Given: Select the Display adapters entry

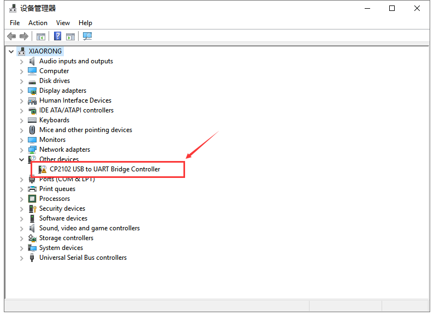Looking at the screenshot, I should pyautogui.click(x=62, y=91).
